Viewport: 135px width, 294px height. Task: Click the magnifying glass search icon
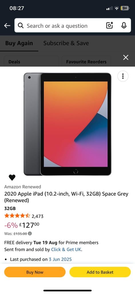point(21,26)
